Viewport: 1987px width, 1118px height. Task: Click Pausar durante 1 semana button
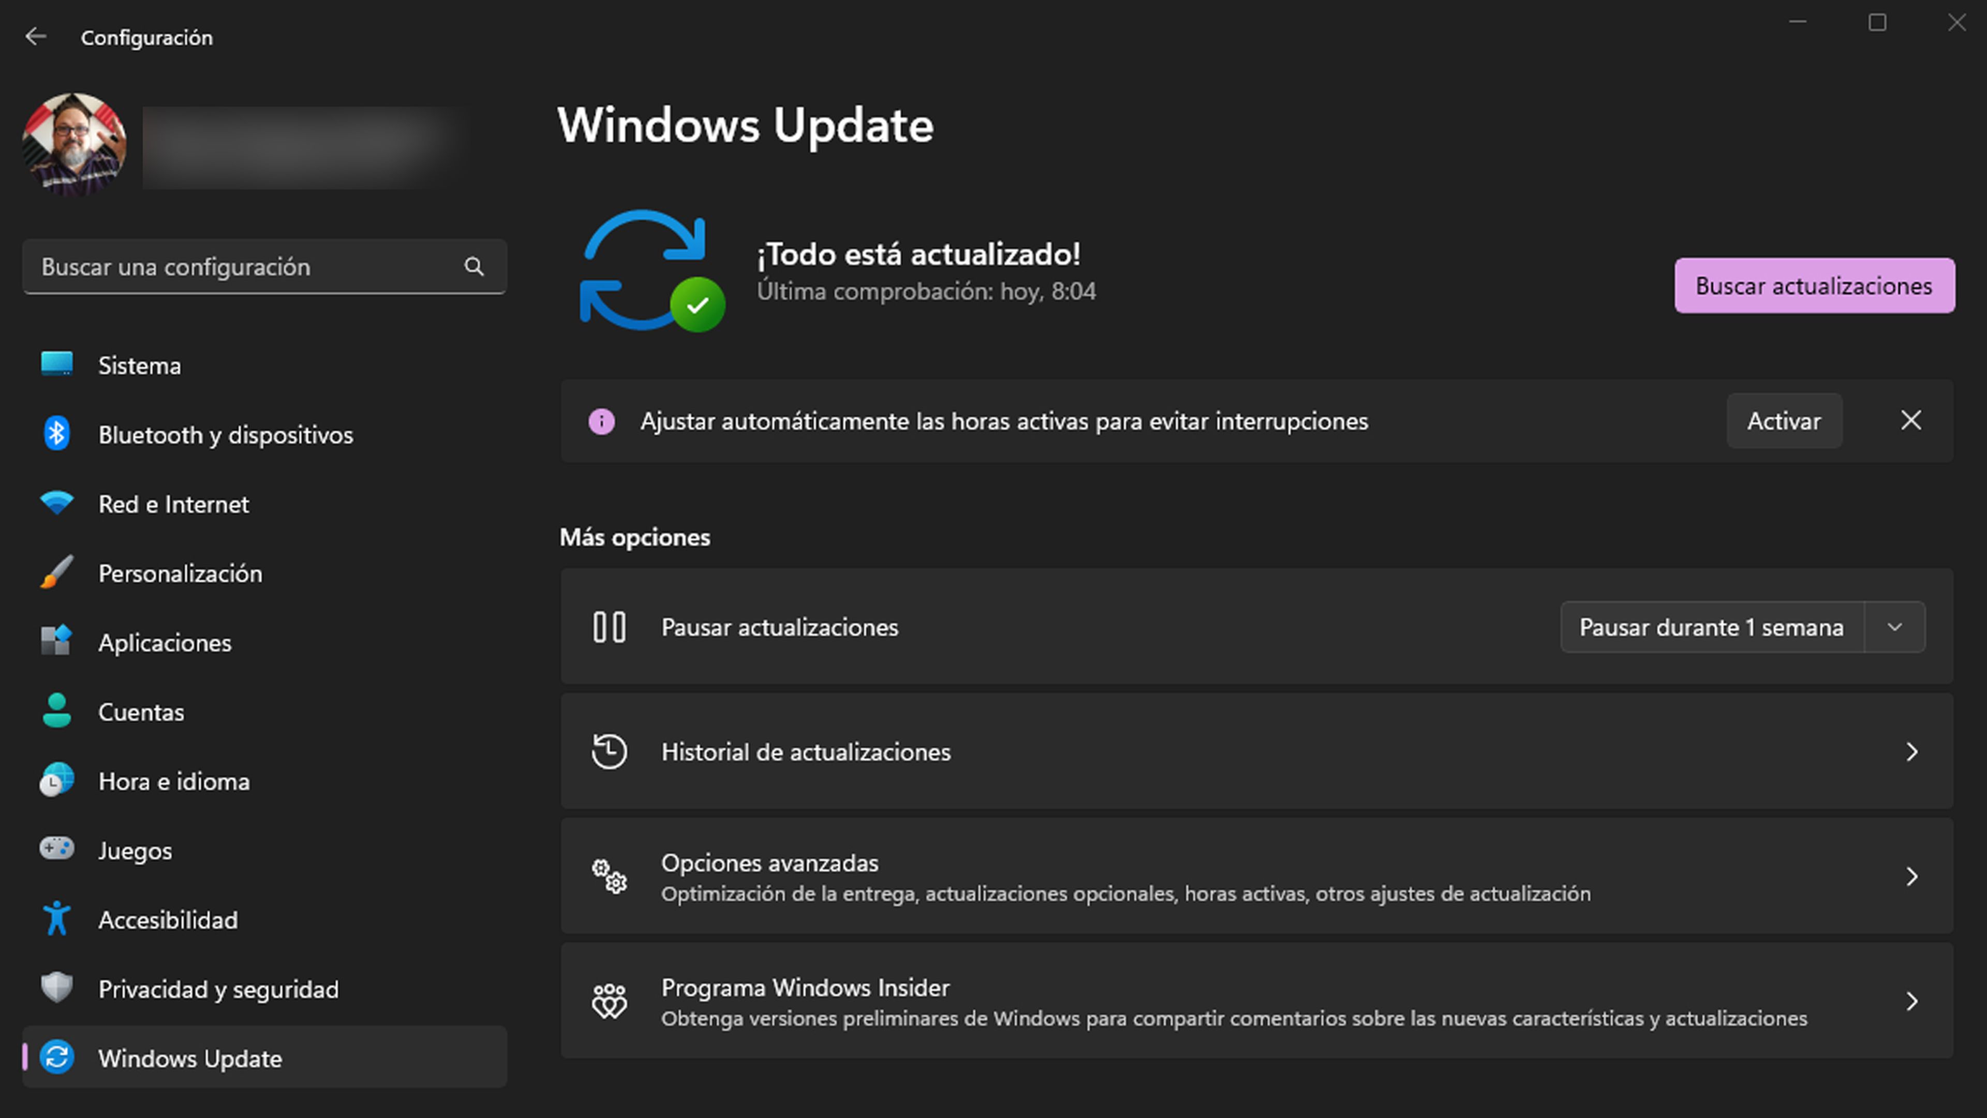pyautogui.click(x=1712, y=626)
